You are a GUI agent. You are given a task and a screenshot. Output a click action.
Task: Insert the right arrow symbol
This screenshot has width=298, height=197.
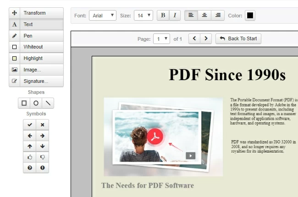[42, 136]
